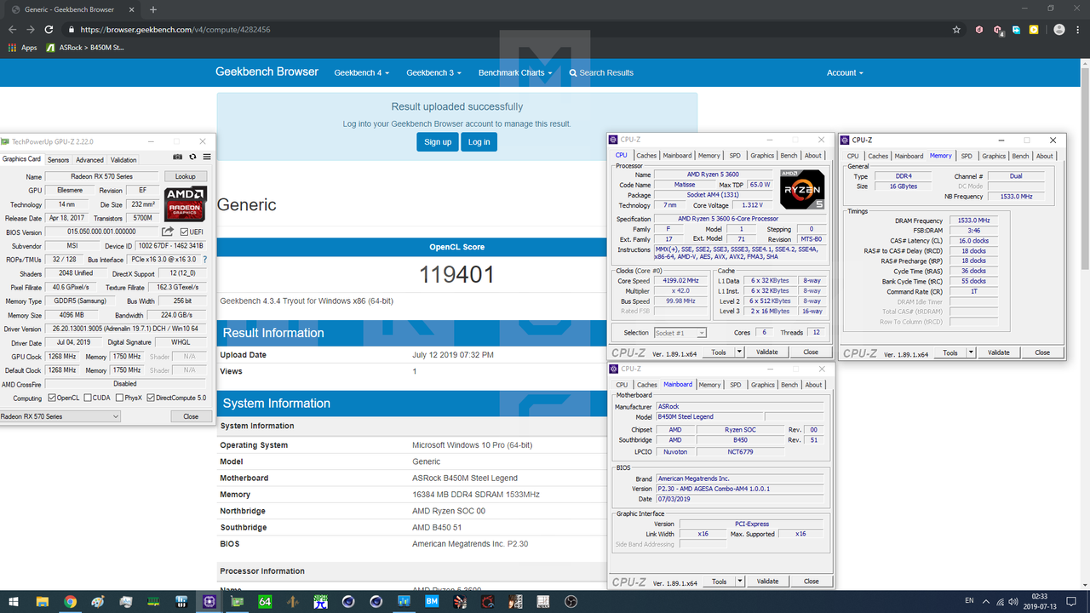Click Apps shortcut in bookmarks bar
This screenshot has height=613, width=1090.
[x=23, y=48]
